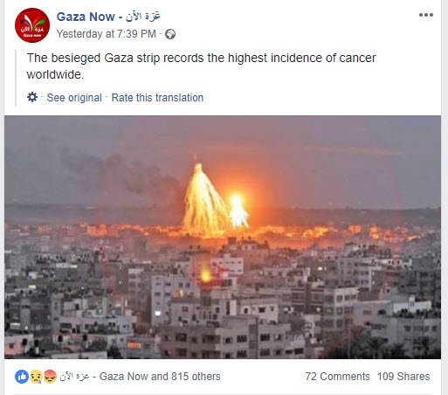Click the Arabic part of page title
This screenshot has width=448, height=395.
point(143,17)
